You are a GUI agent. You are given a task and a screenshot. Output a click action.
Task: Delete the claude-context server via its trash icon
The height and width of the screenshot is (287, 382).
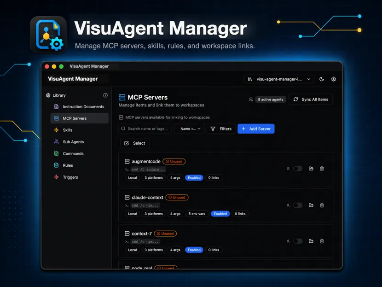point(322,205)
